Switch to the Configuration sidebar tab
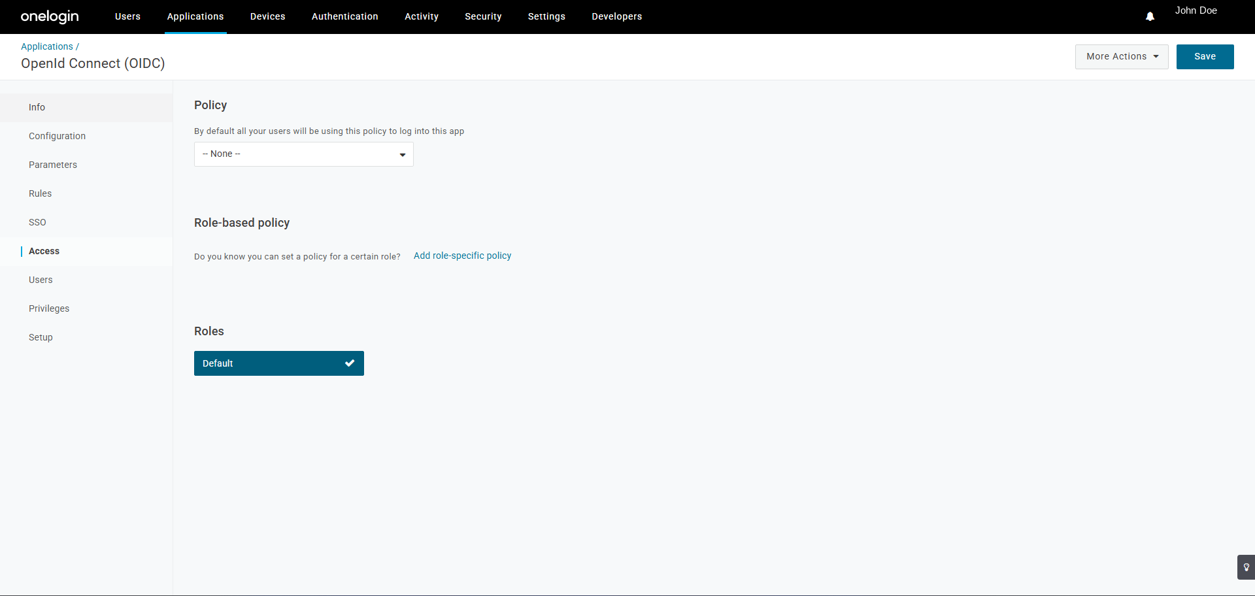Screen dimensions: 1255x596 [x=86, y=136]
